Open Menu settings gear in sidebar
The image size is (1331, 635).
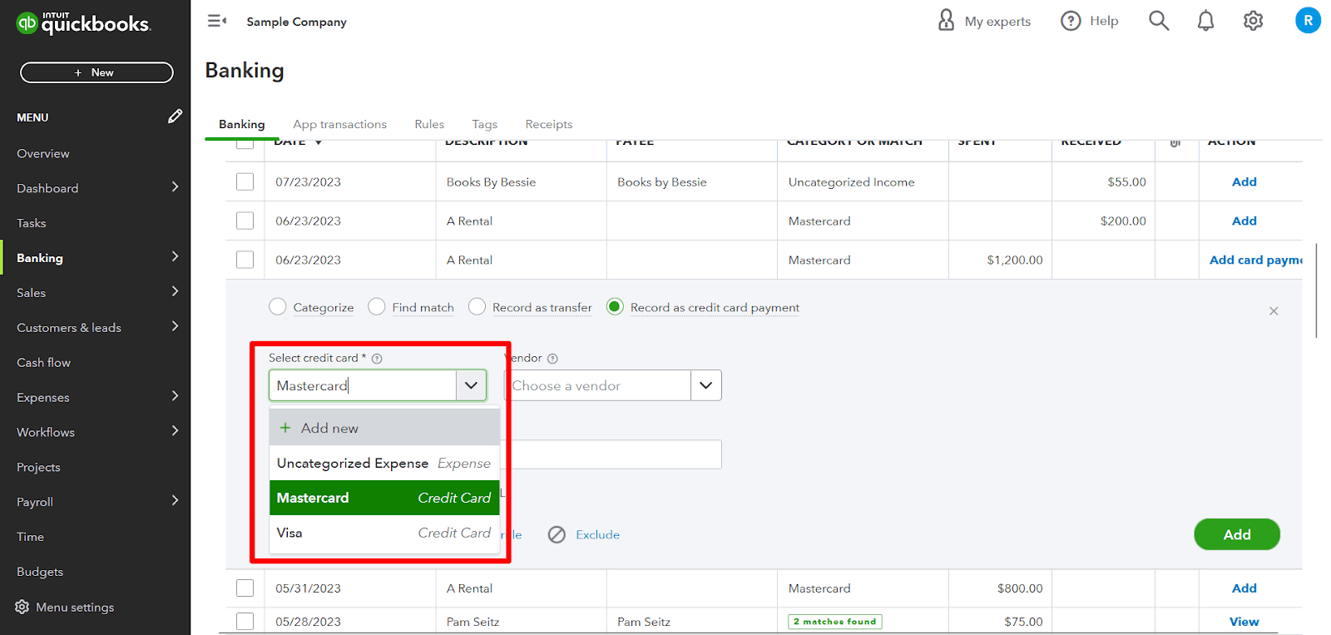coord(22,607)
